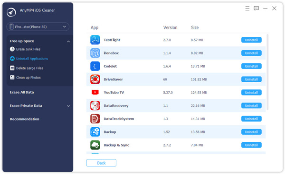Click the AnyMP4 iOS Cleaner logo icon
The height and width of the screenshot is (174, 285).
(11, 12)
